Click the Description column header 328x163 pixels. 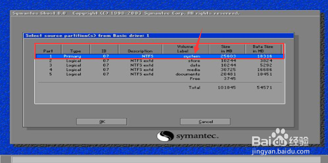click(140, 49)
